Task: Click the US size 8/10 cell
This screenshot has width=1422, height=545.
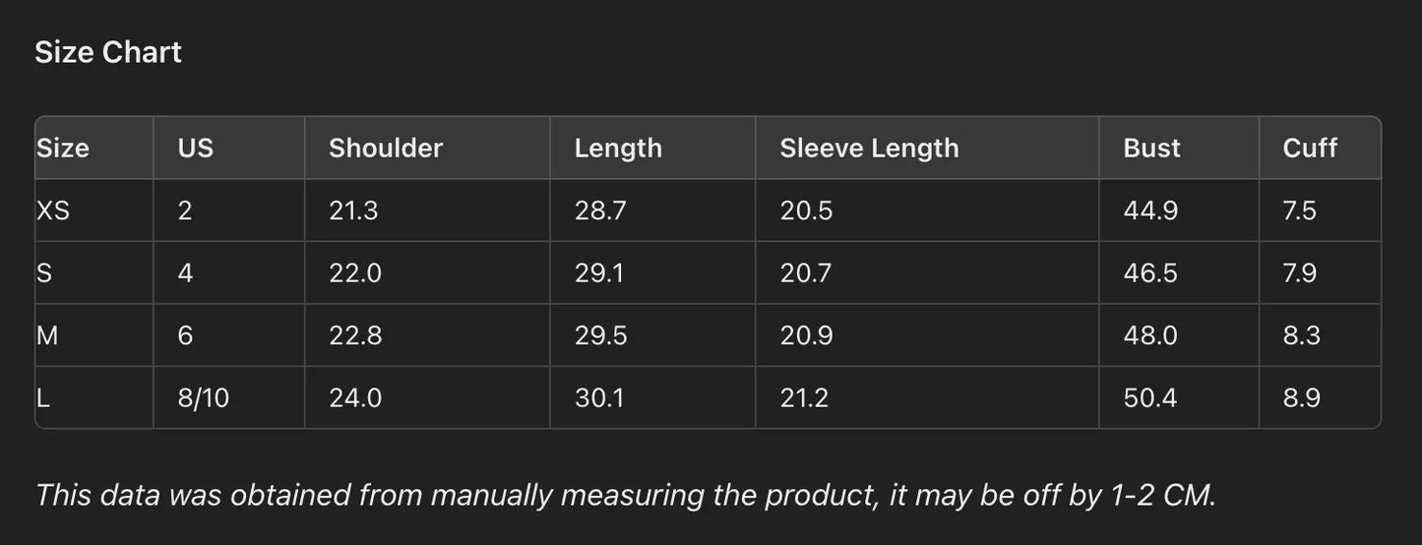Action: tap(204, 398)
